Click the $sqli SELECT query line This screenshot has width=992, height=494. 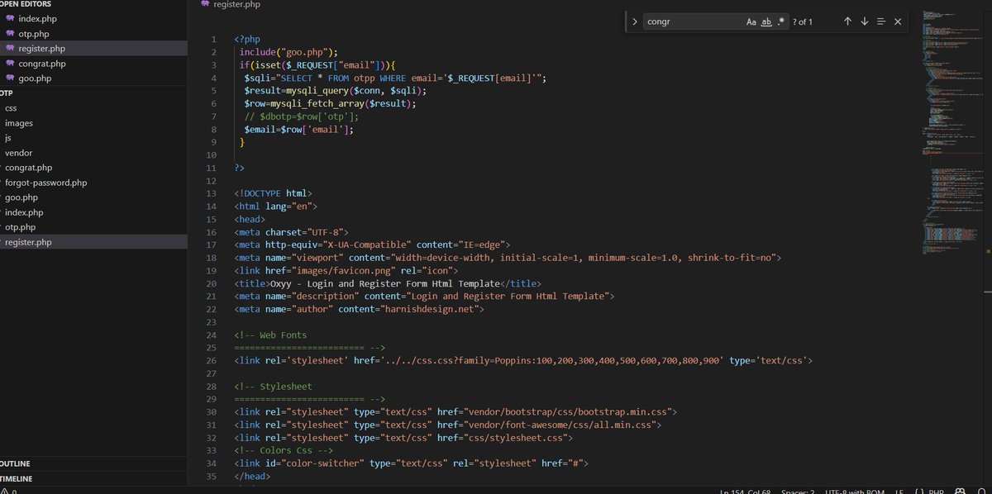[395, 78]
